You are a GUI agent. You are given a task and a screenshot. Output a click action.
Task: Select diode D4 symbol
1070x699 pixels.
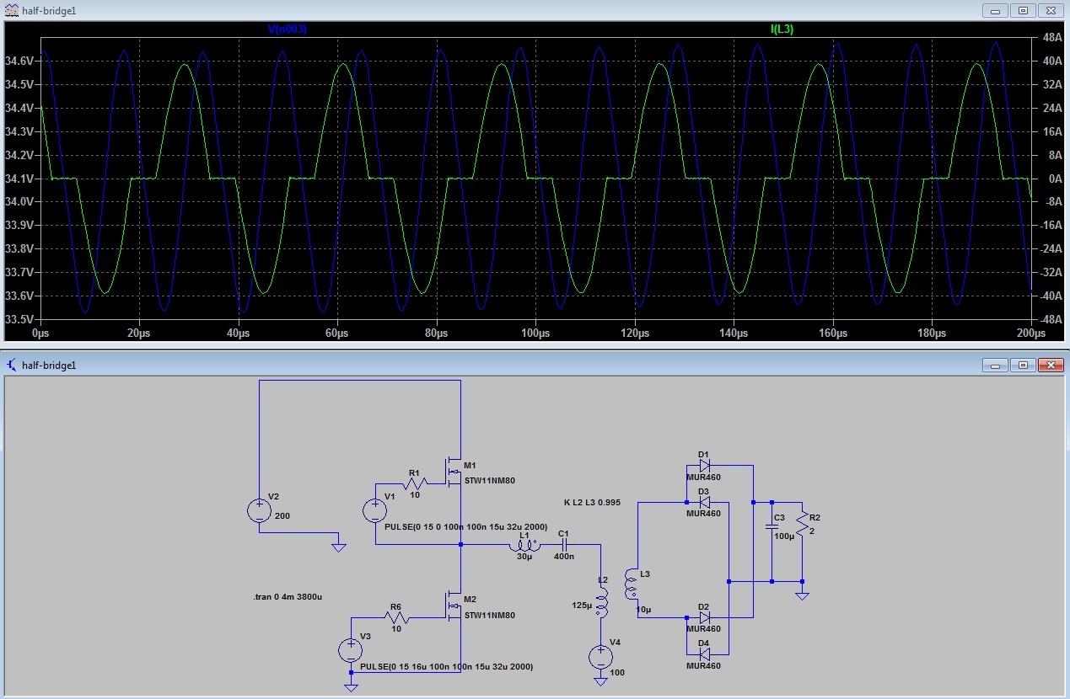coord(705,654)
